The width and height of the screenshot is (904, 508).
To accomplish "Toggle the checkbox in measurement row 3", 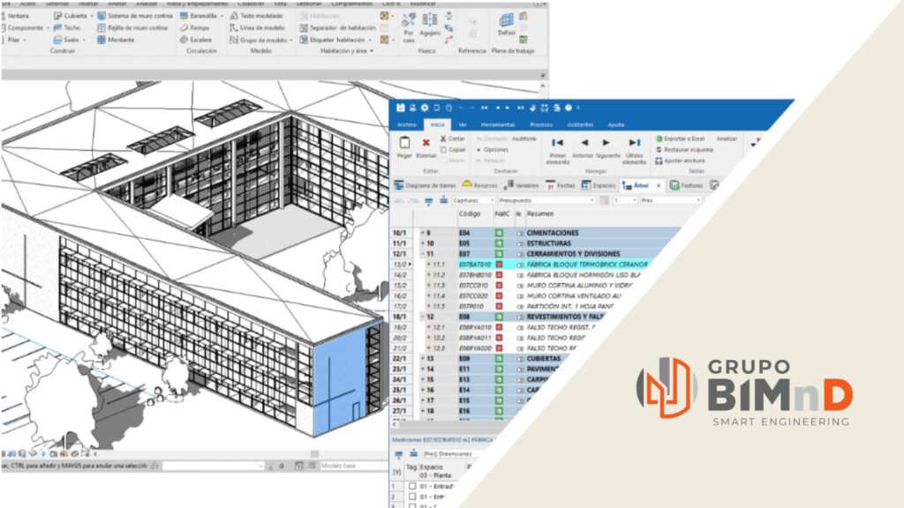I will click(x=412, y=506).
